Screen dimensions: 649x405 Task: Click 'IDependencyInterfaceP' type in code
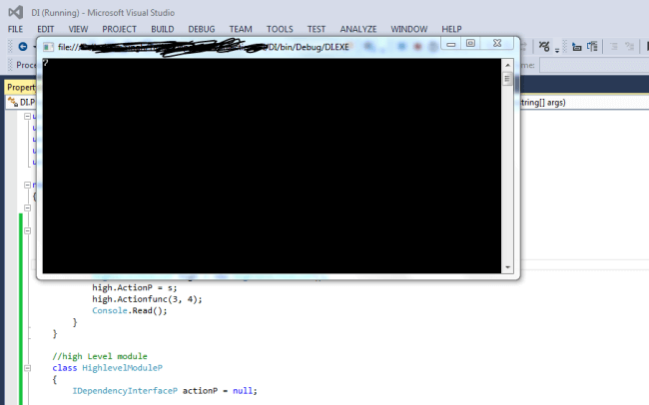(125, 390)
